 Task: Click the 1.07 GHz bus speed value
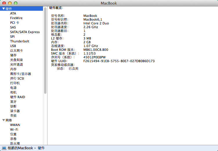[91, 46]
